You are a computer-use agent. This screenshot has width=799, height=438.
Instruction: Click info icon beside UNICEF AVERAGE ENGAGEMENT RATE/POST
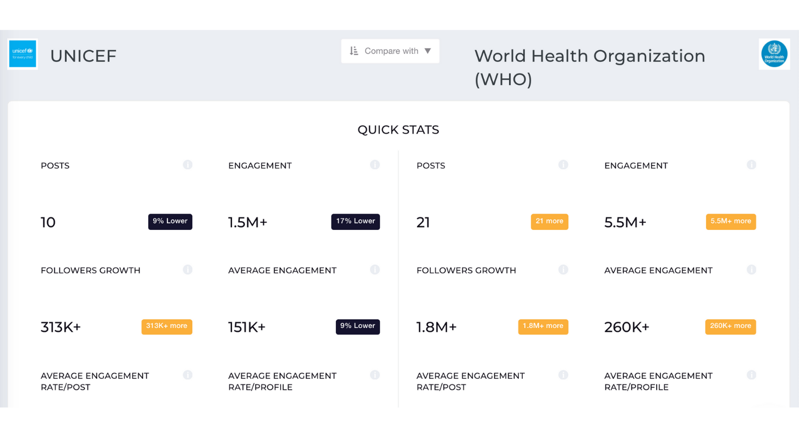[x=188, y=375]
